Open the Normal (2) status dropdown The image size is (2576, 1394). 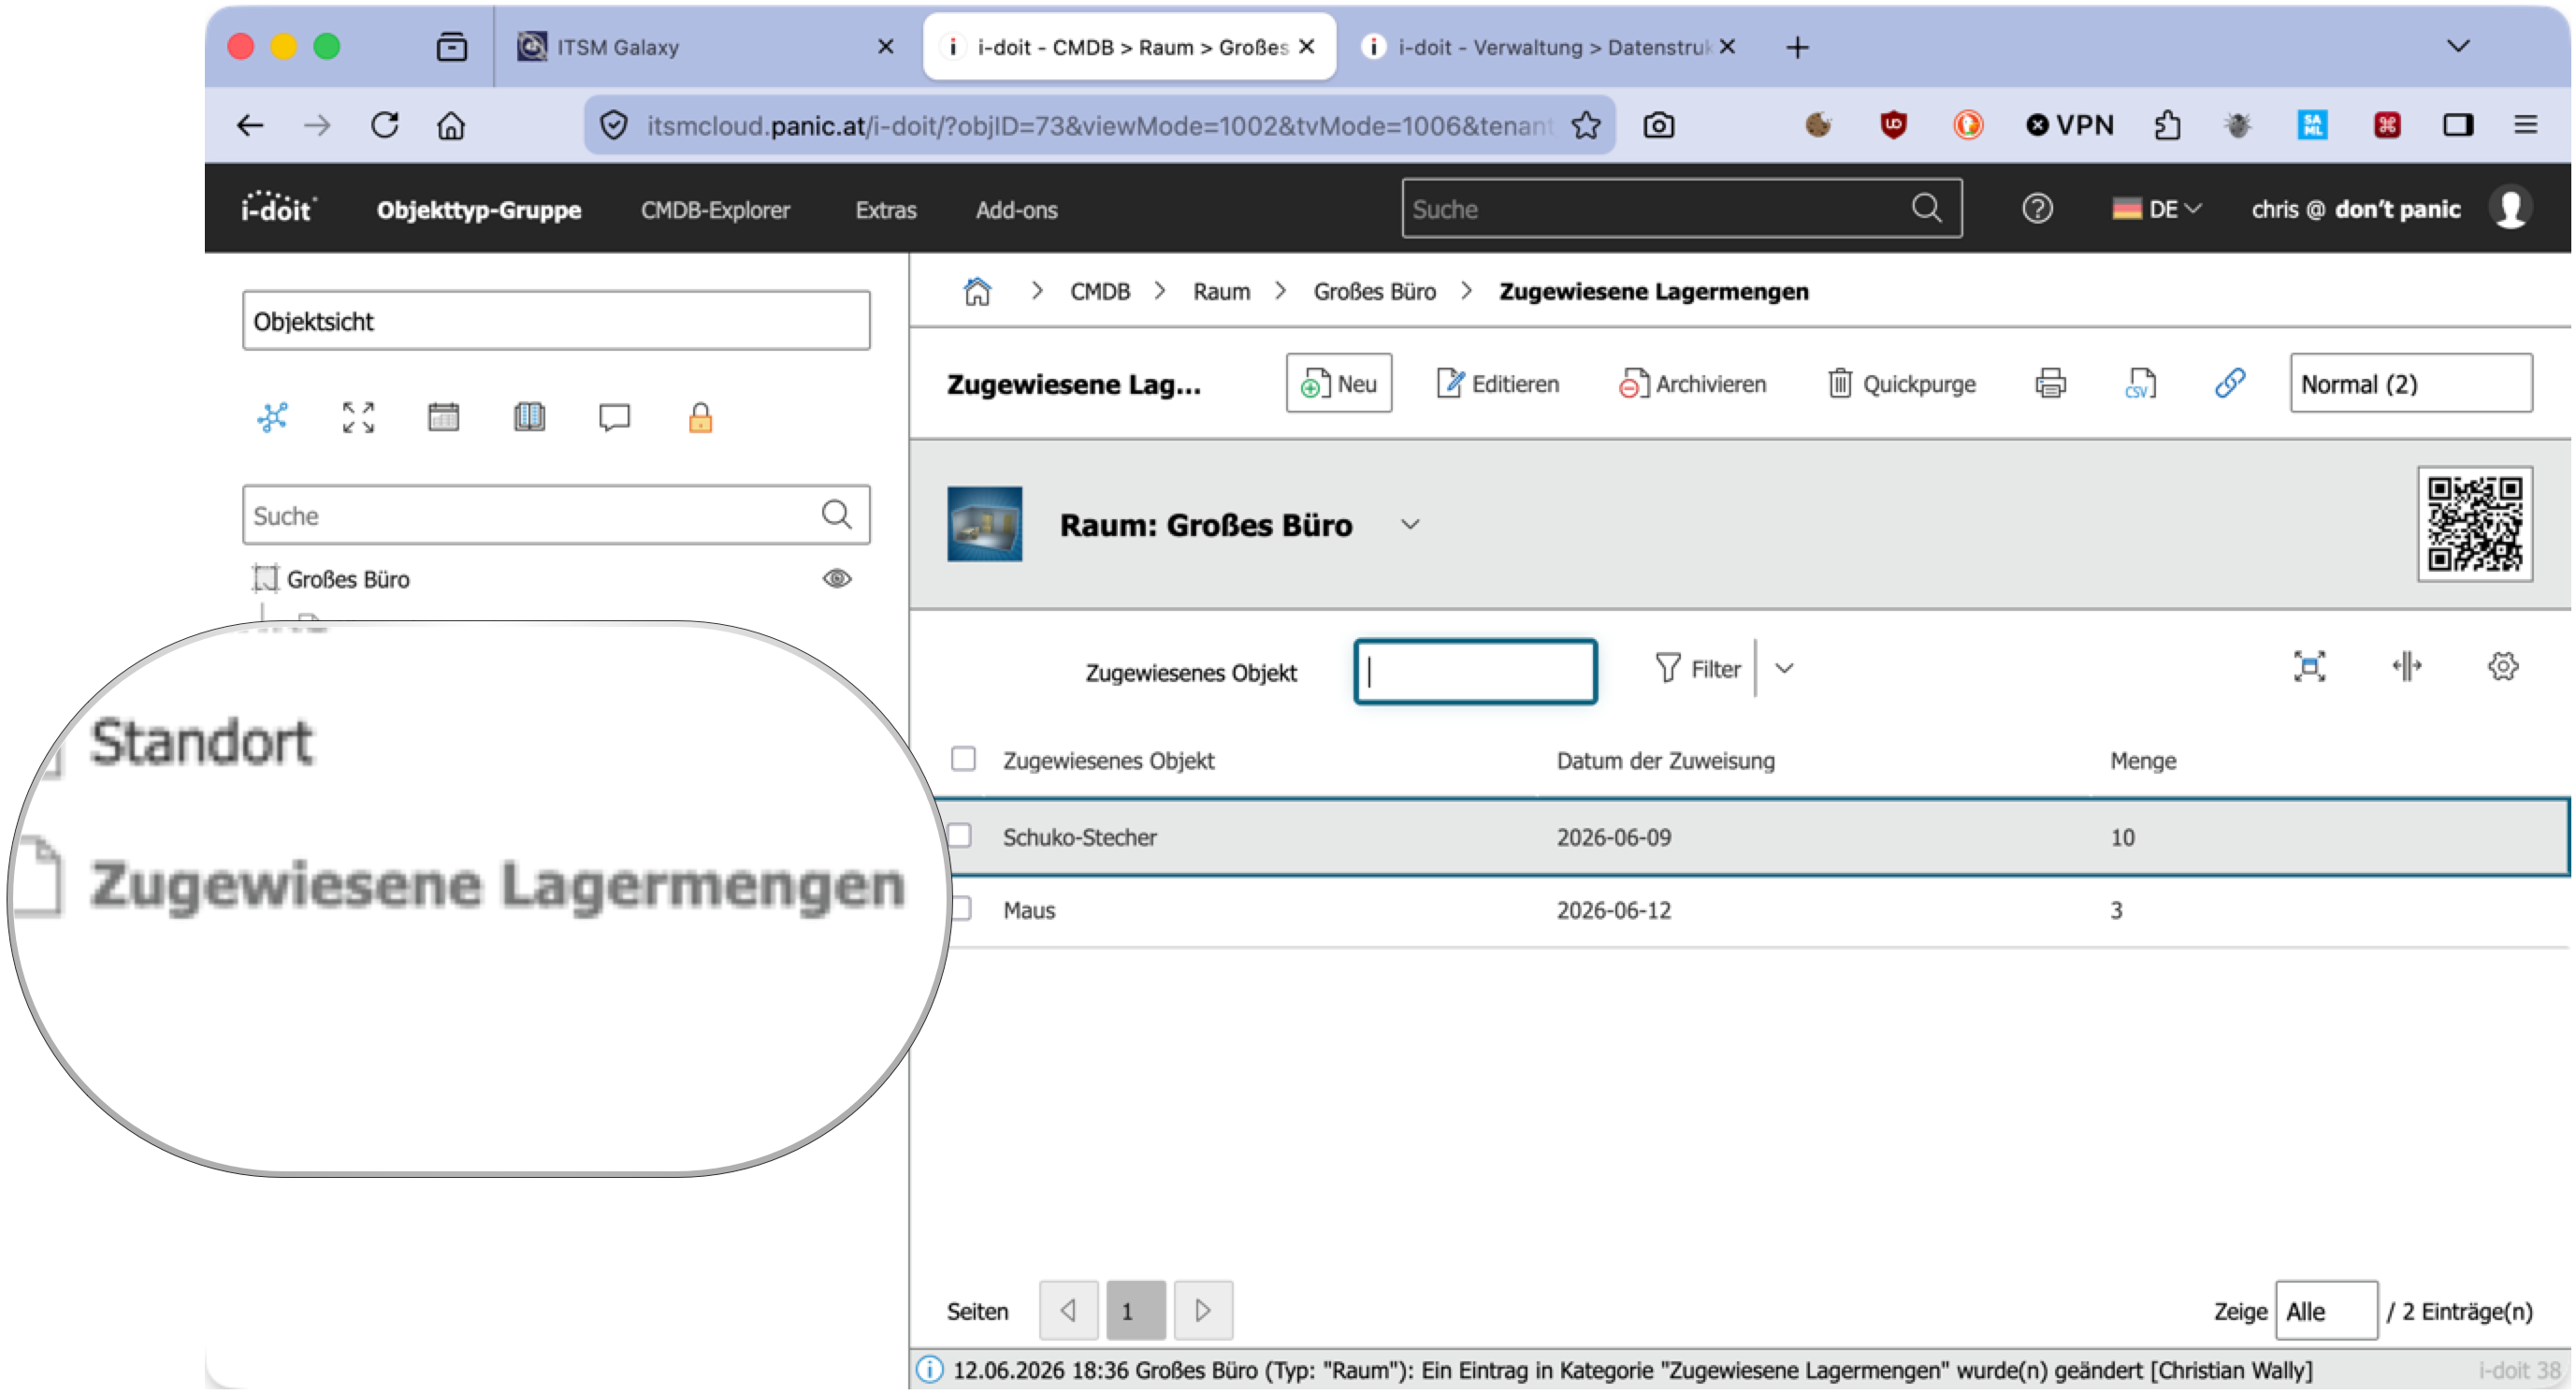tap(2411, 384)
